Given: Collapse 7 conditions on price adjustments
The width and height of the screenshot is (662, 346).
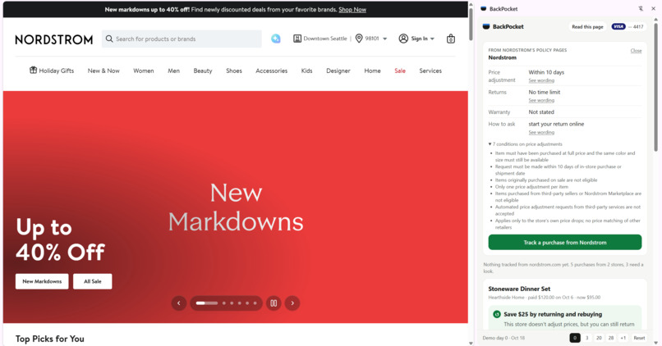Looking at the screenshot, I should point(526,144).
